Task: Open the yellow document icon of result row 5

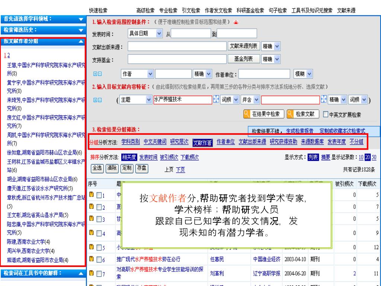Action: [92, 247]
